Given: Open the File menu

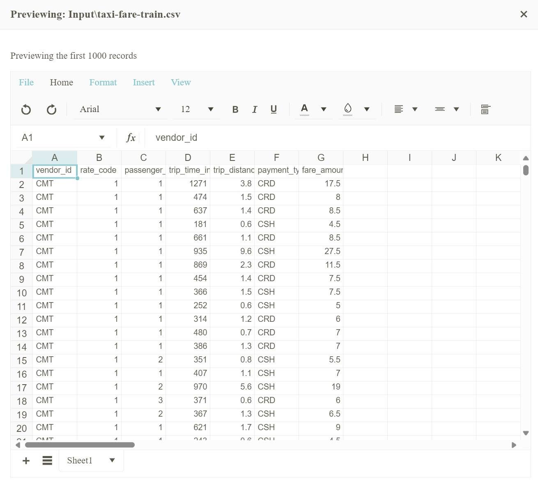Looking at the screenshot, I should coord(26,83).
